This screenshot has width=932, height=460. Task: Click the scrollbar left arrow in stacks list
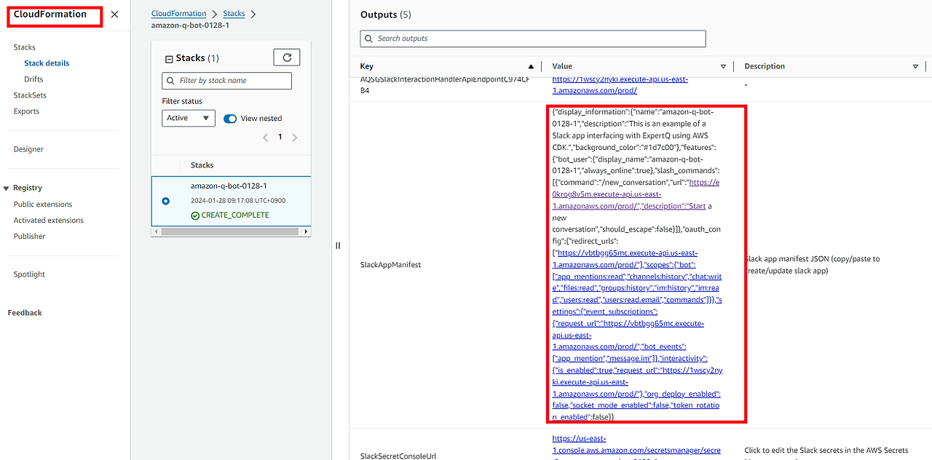[x=155, y=231]
